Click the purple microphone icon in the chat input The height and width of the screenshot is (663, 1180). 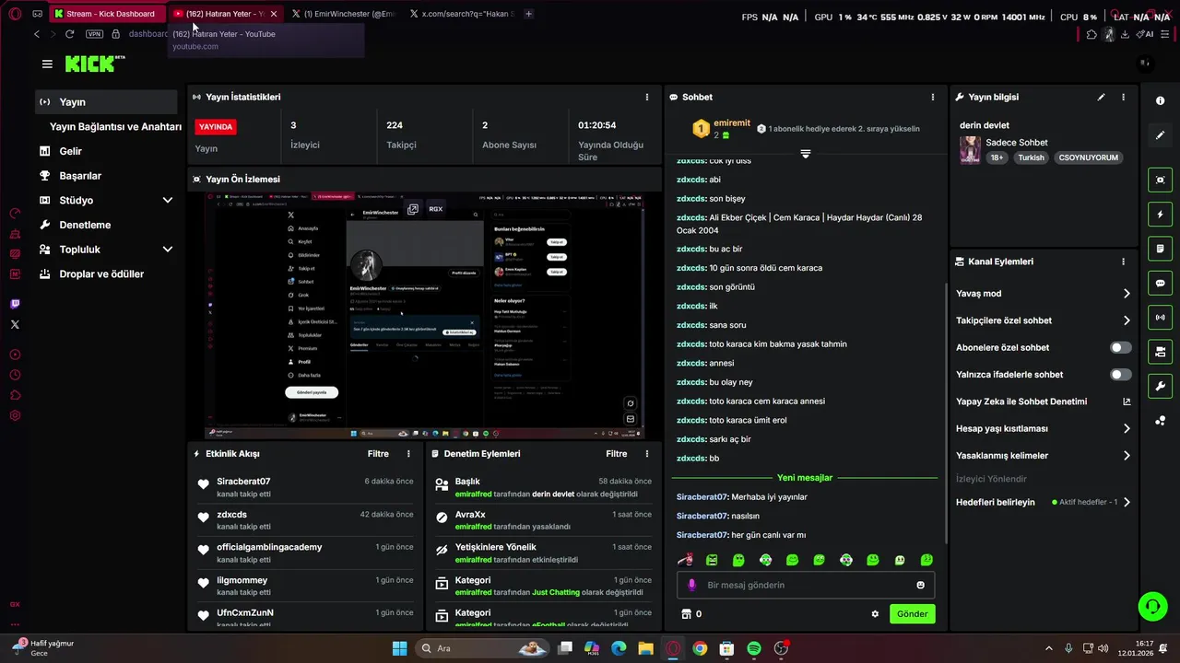coord(692,585)
